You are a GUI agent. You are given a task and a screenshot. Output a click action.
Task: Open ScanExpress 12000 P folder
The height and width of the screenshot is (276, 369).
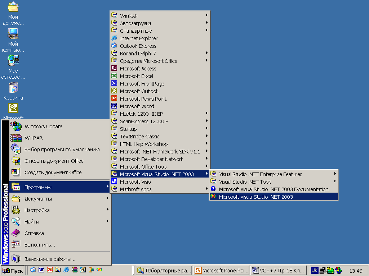coord(160,121)
